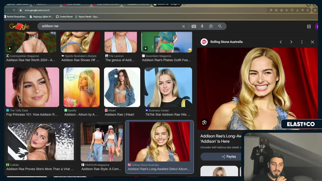The width and height of the screenshot is (322, 181).
Task: Open the Spotify Addison album thumbnail
Action: click(82, 87)
